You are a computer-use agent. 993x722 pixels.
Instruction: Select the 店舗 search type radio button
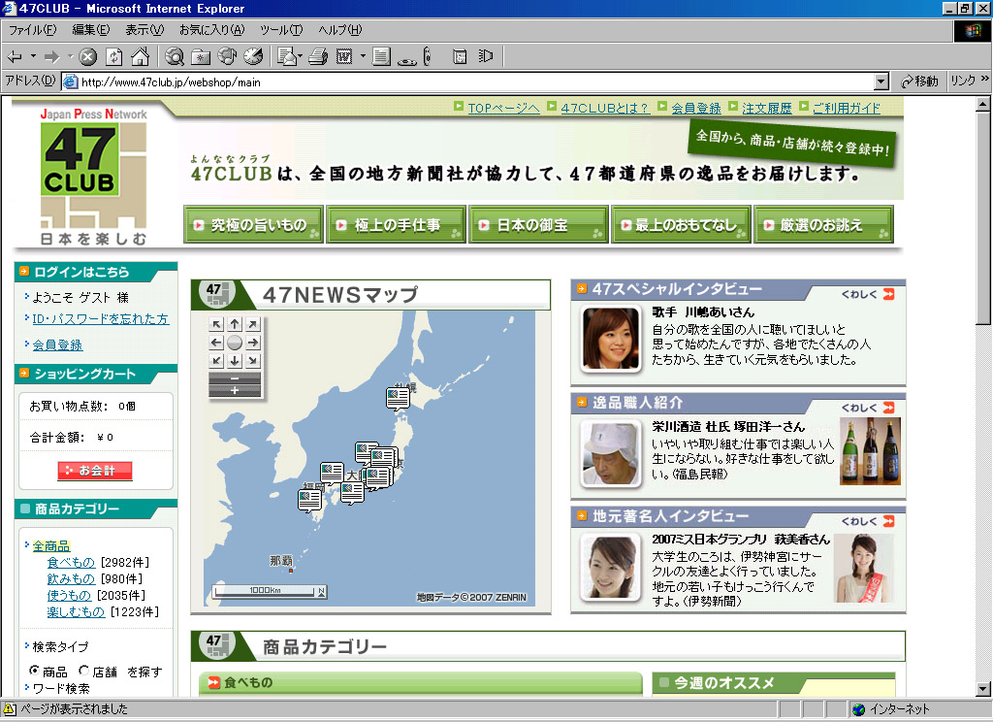pos(83,670)
